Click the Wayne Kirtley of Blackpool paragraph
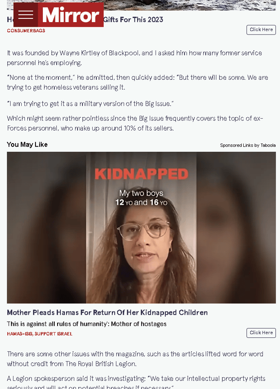 [x=134, y=58]
